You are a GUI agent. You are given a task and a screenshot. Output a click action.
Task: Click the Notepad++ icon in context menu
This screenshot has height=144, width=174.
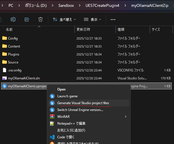click(52, 124)
